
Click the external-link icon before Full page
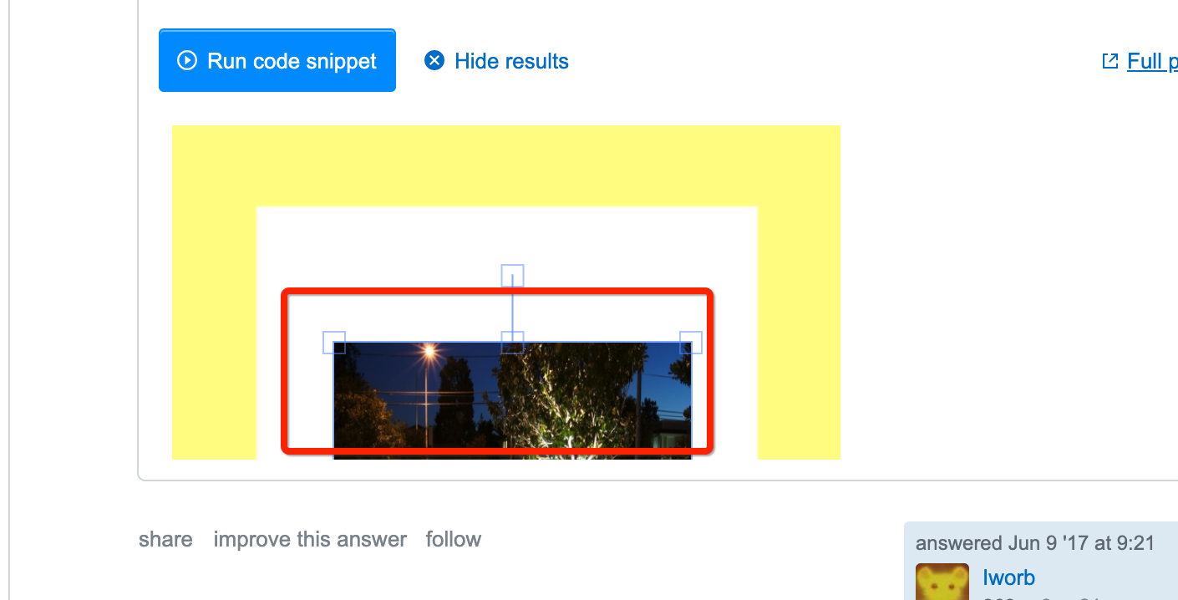pos(1109,60)
